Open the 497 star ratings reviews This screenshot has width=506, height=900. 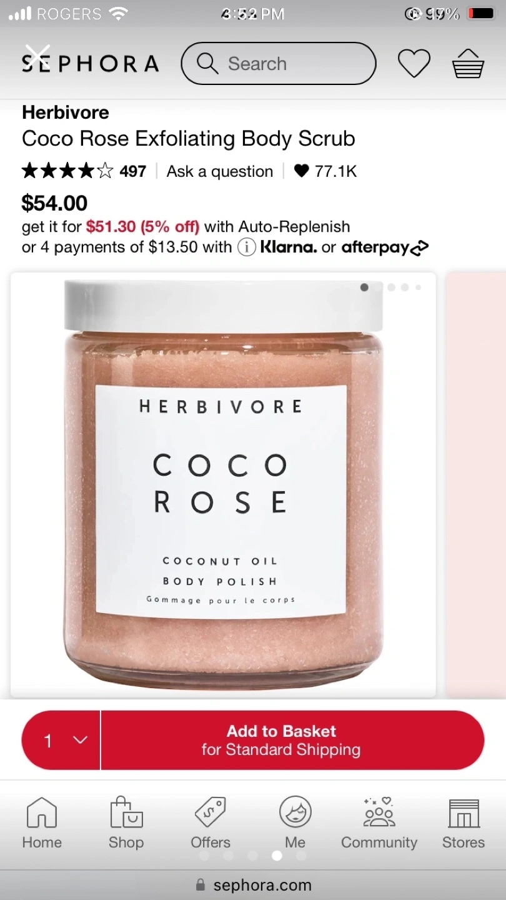tap(84, 171)
